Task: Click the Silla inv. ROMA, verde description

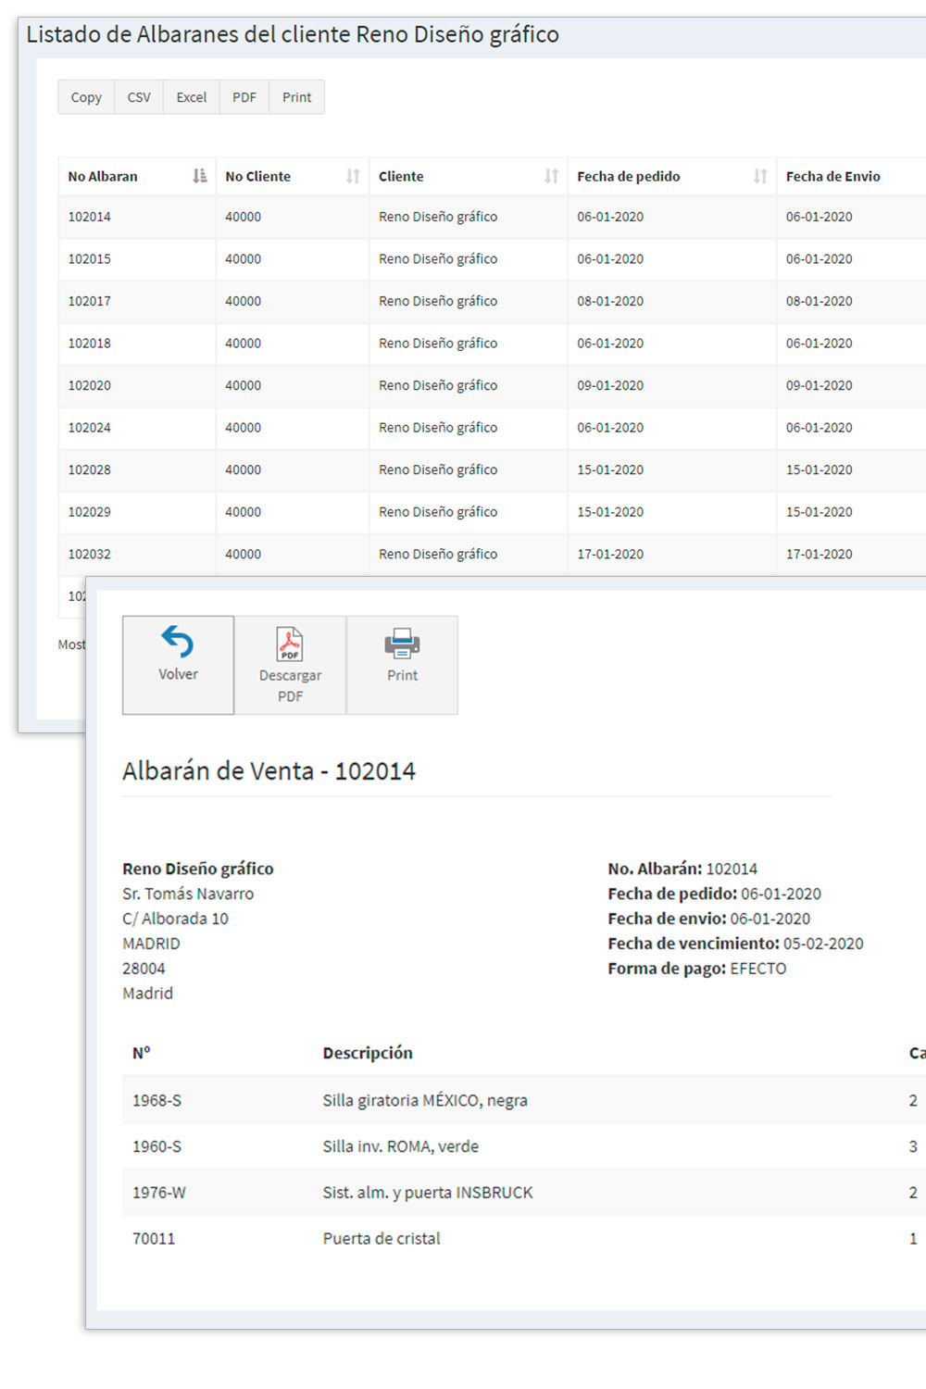Action: pos(401,1146)
